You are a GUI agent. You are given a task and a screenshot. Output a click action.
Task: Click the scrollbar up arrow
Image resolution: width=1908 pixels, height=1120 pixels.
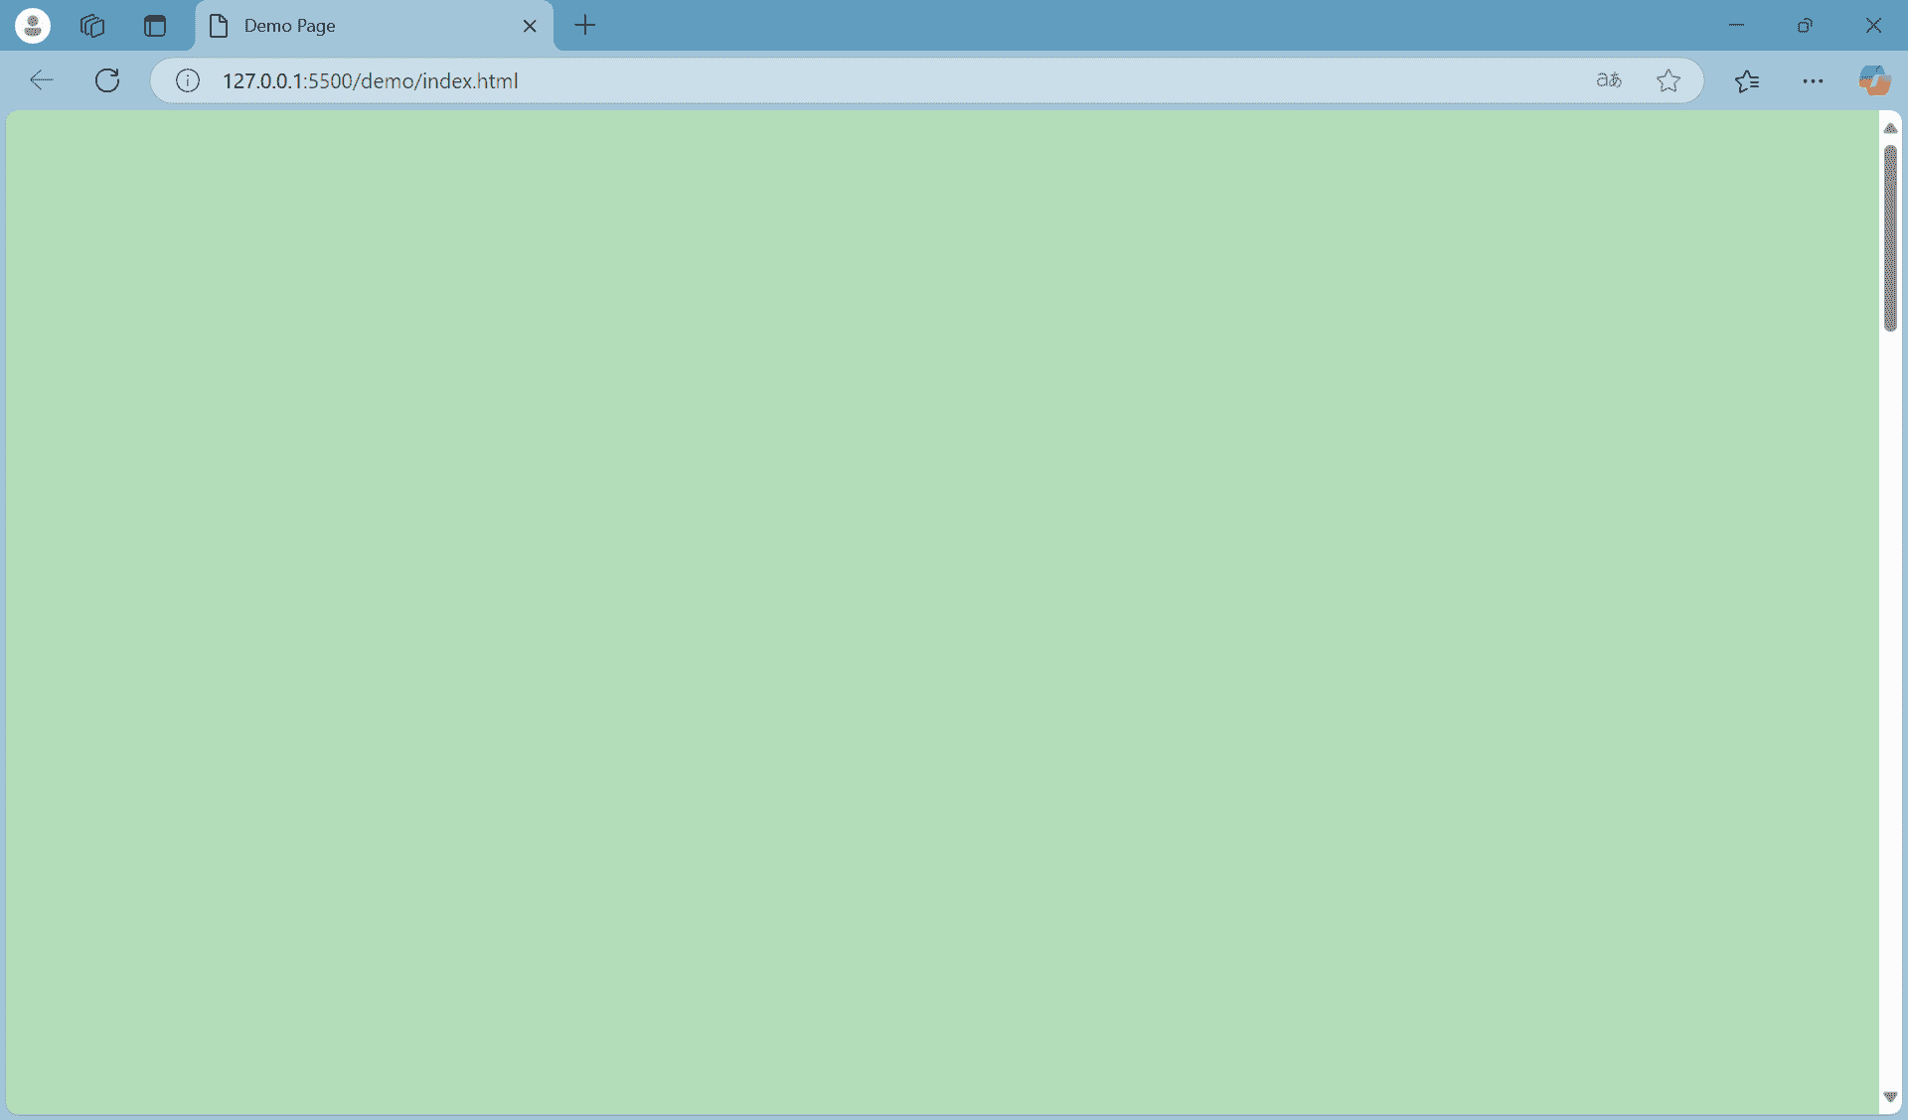click(x=1891, y=127)
